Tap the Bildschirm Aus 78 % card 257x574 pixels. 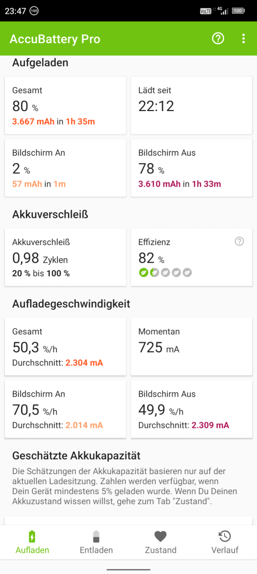point(191,167)
